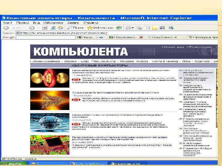Click the address bar URL field
222x166 pixels.
pos(117,33)
